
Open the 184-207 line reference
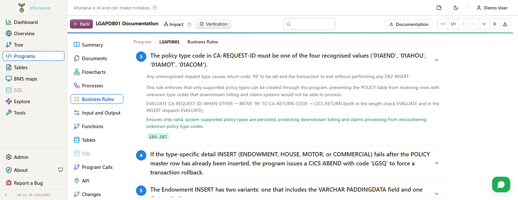pos(158,137)
